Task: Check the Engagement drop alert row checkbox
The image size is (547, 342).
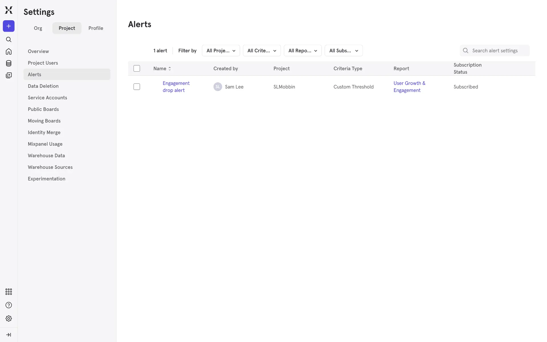Action: tap(137, 87)
